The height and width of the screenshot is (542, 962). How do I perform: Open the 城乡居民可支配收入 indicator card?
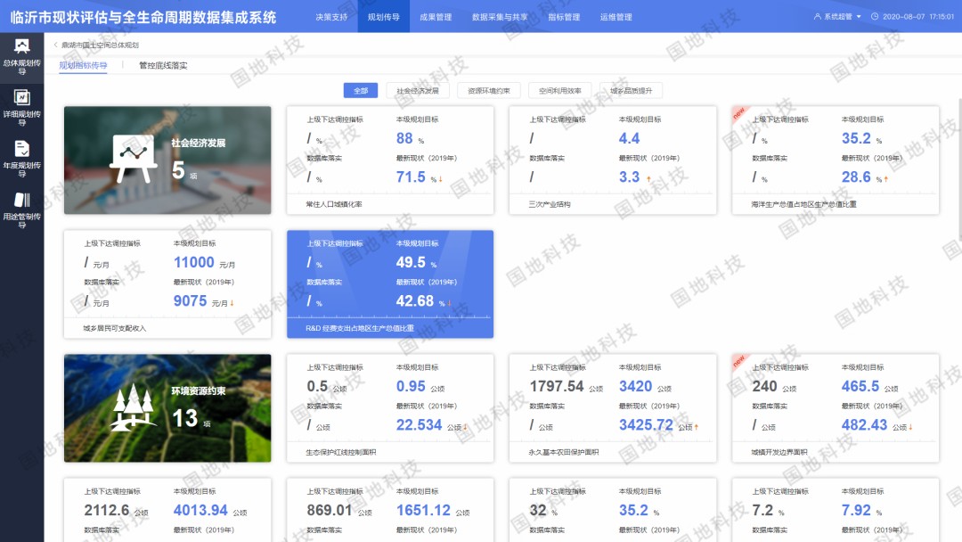(167, 284)
